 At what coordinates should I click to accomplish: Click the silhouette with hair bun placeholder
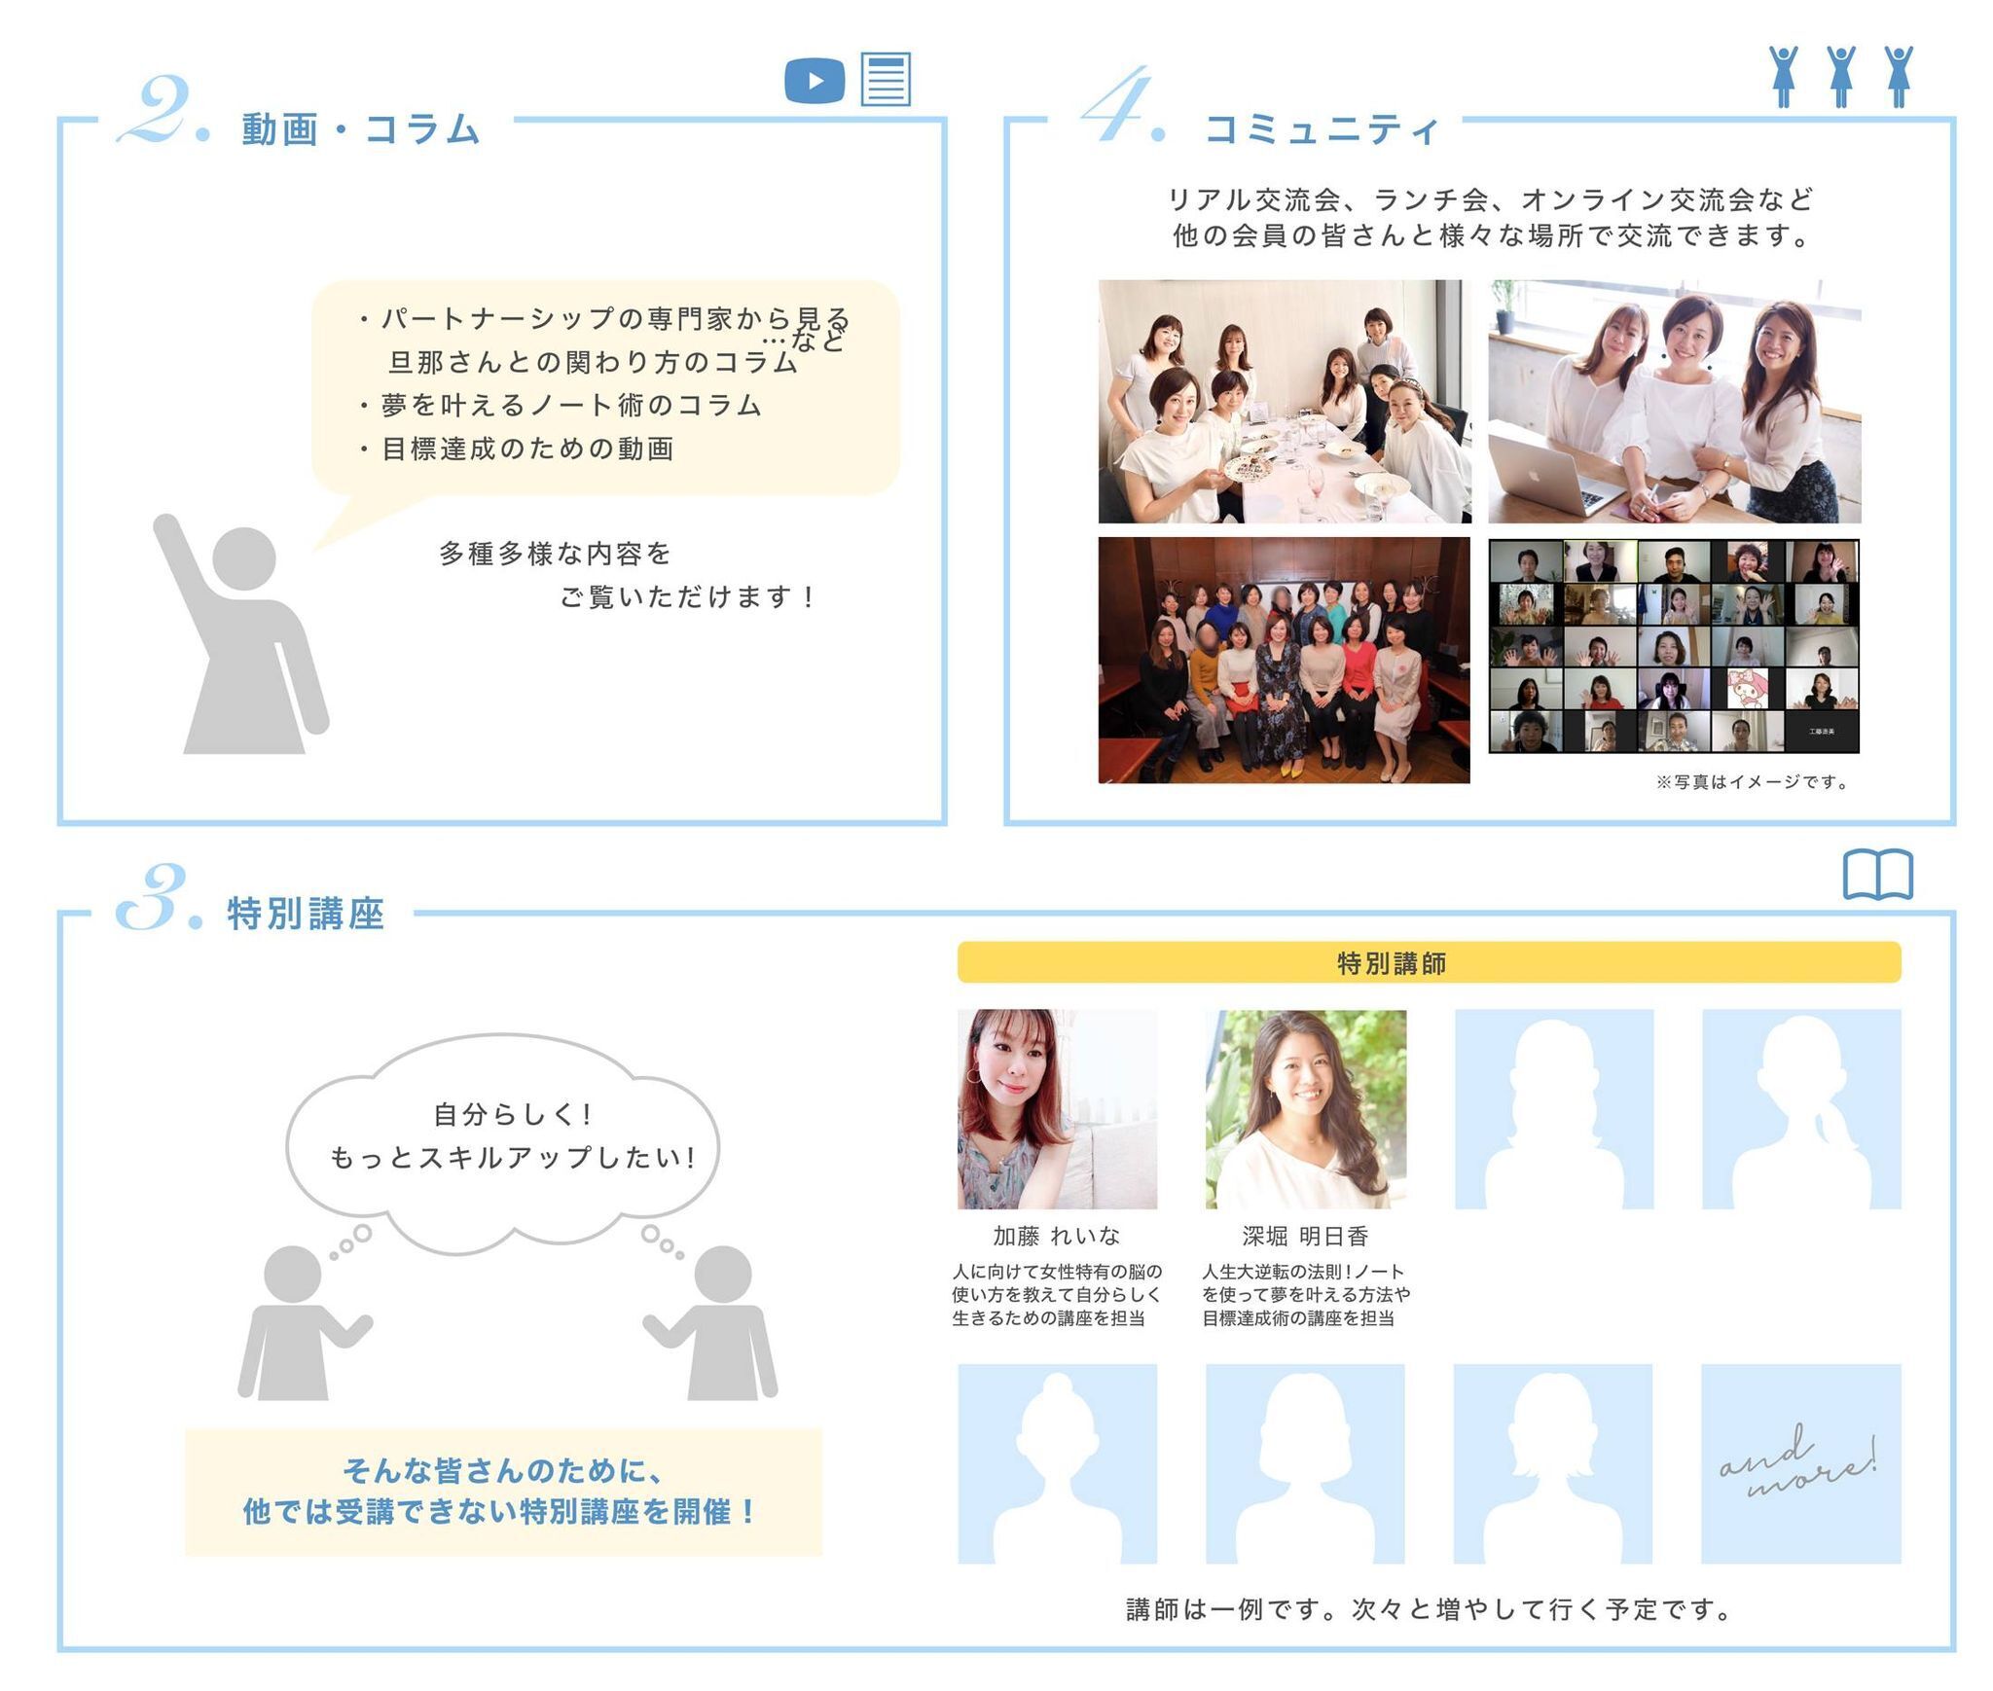click(1057, 1463)
